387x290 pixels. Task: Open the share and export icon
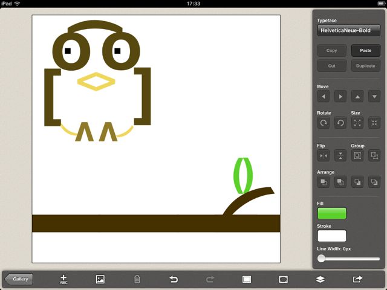357,279
